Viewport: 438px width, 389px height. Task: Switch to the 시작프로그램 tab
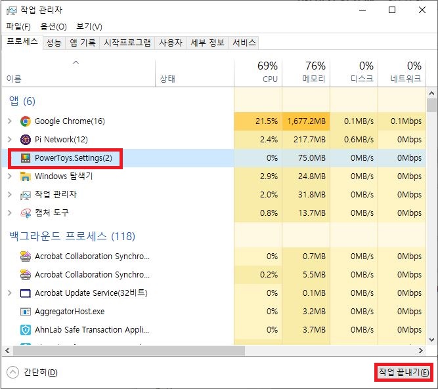[127, 43]
